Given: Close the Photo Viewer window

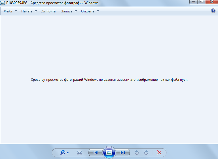Looking at the screenshot, I should [x=211, y=2].
